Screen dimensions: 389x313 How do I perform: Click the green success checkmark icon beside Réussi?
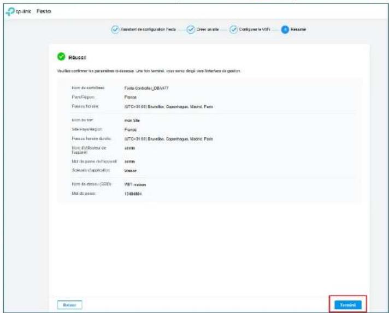pyautogui.click(x=61, y=57)
